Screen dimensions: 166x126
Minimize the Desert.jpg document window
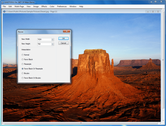(x=148, y=12)
